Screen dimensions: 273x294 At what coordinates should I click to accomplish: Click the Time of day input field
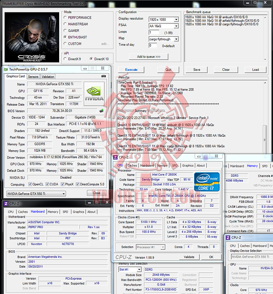(153, 45)
